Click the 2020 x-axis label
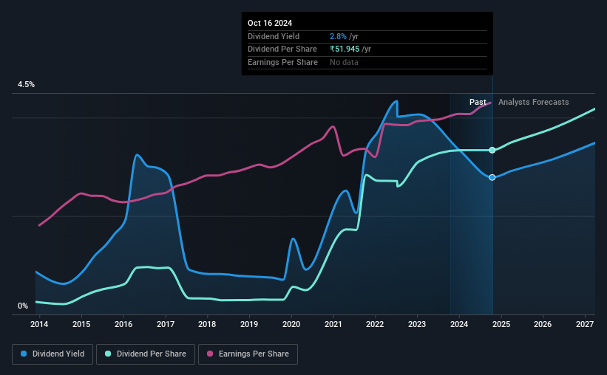The width and height of the screenshot is (607, 375). 291,324
